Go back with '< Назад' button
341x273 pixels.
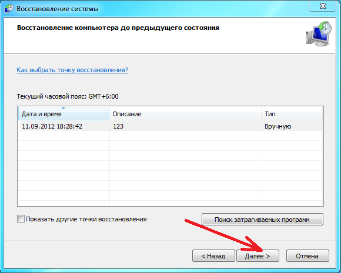(x=213, y=256)
